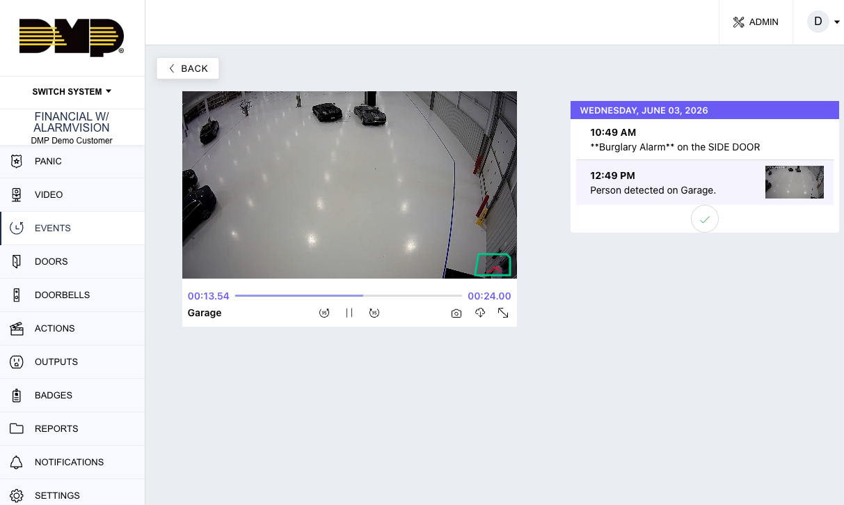Open Settings menu label

point(57,495)
